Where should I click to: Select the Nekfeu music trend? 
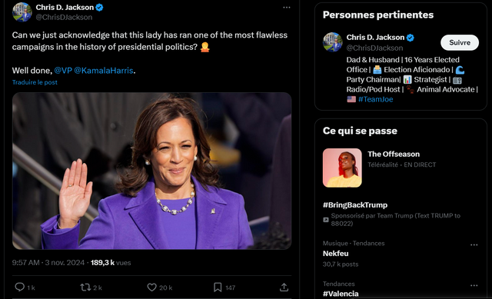336,253
